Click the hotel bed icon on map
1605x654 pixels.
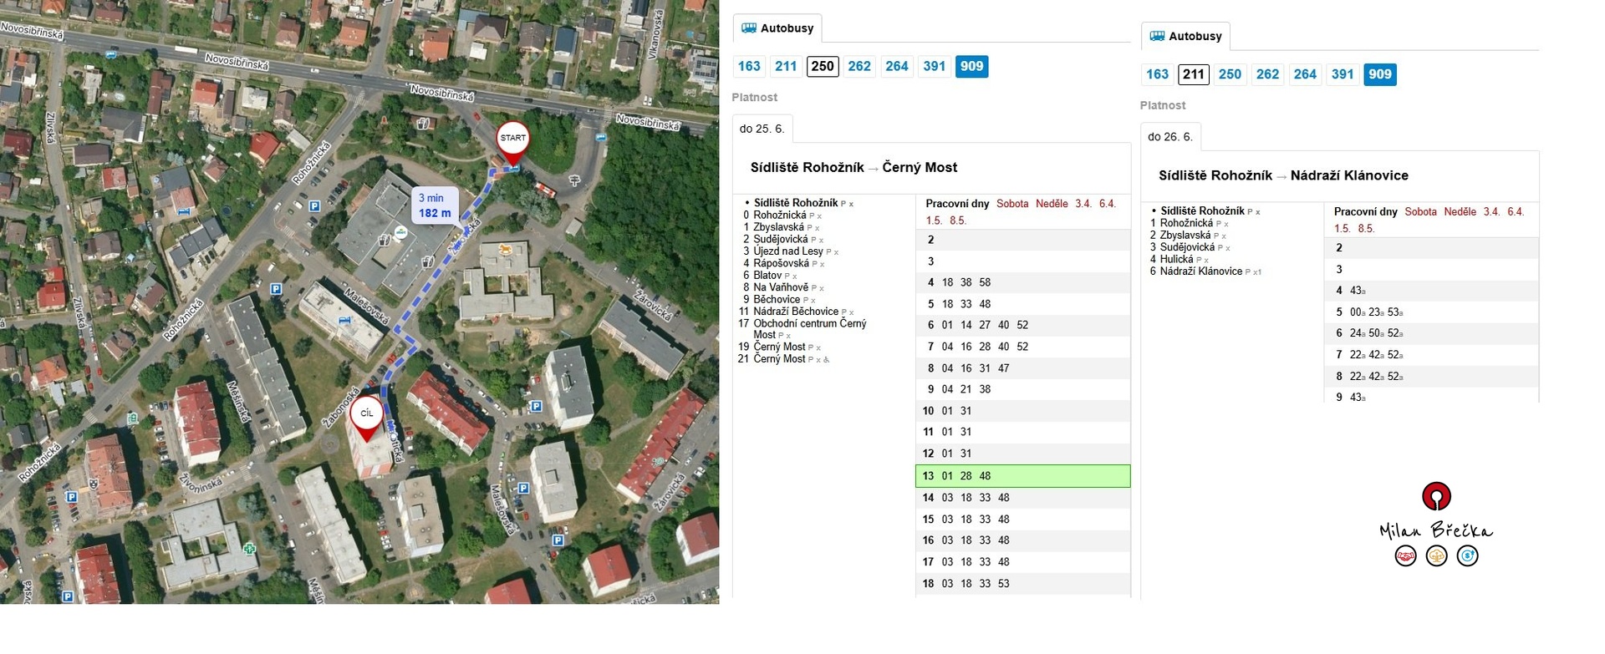345,320
